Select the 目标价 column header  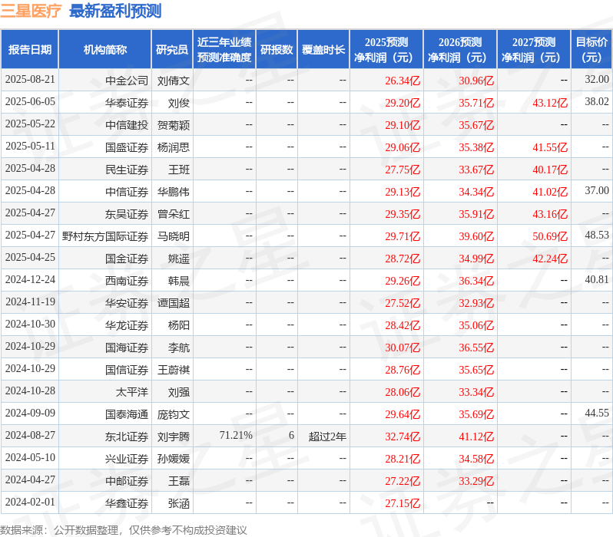[592, 50]
